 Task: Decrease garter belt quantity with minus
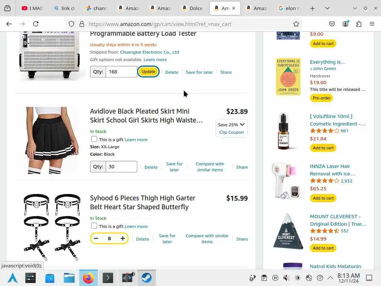click(96, 238)
